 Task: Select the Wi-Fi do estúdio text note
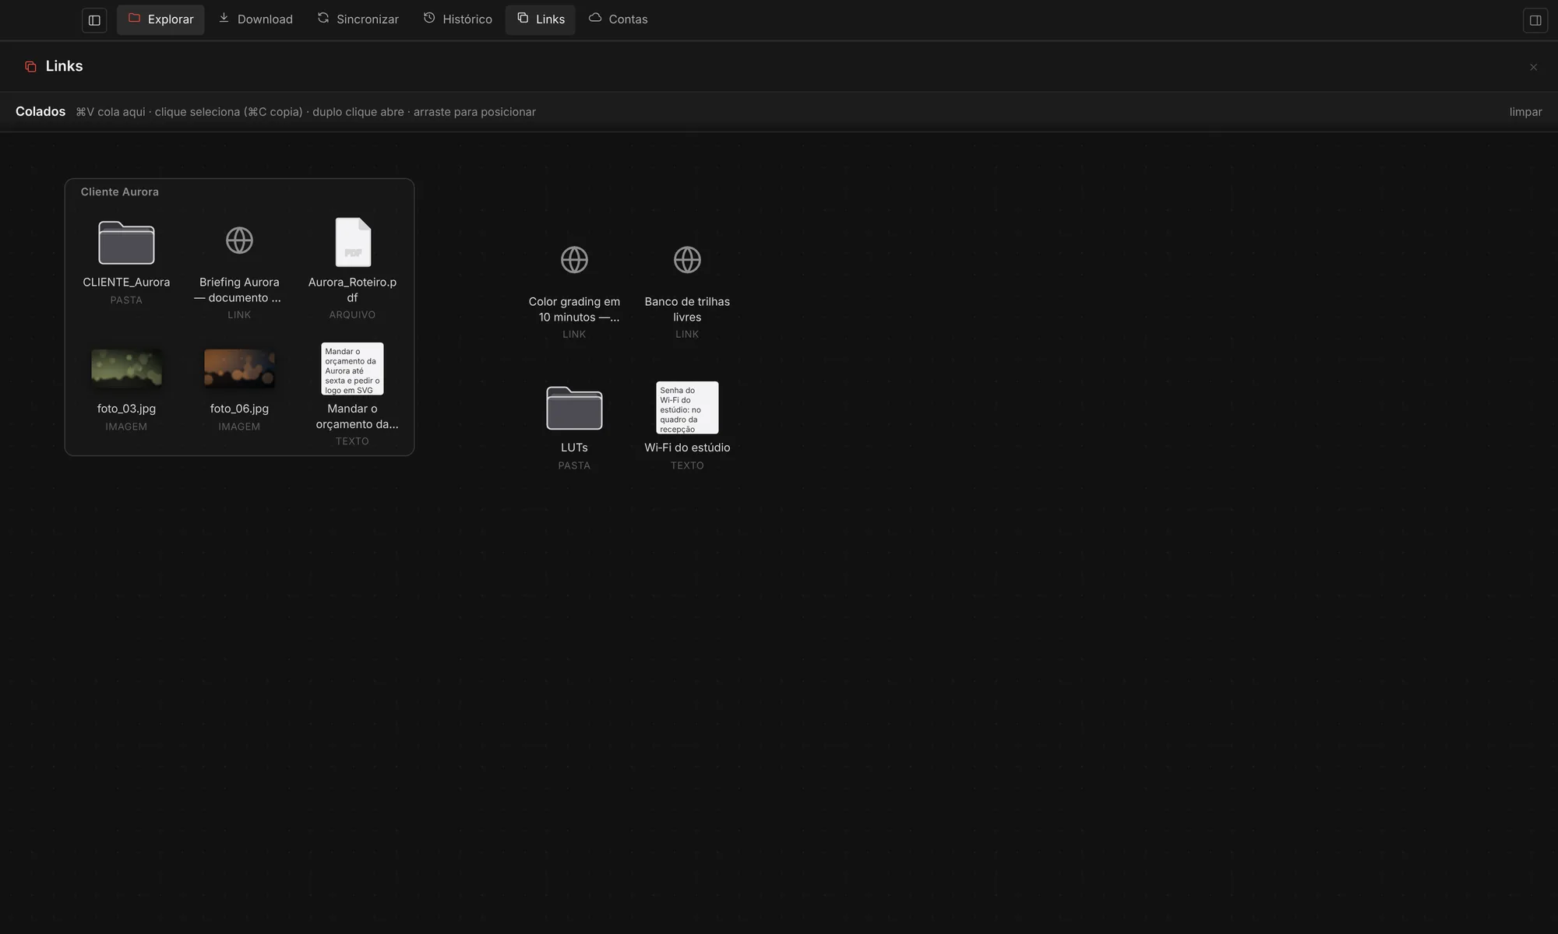(687, 408)
